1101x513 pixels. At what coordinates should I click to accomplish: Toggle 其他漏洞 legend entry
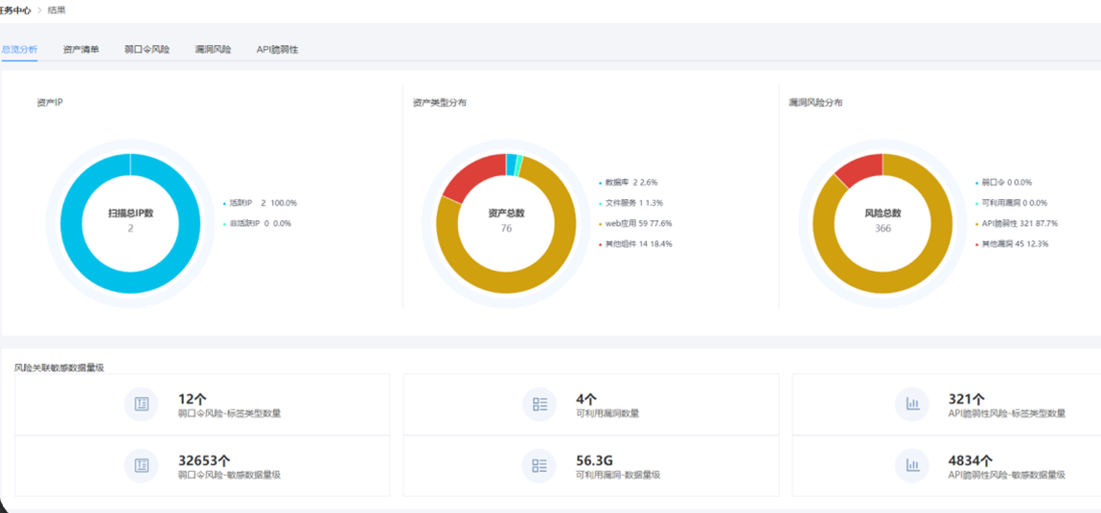coord(1014,244)
